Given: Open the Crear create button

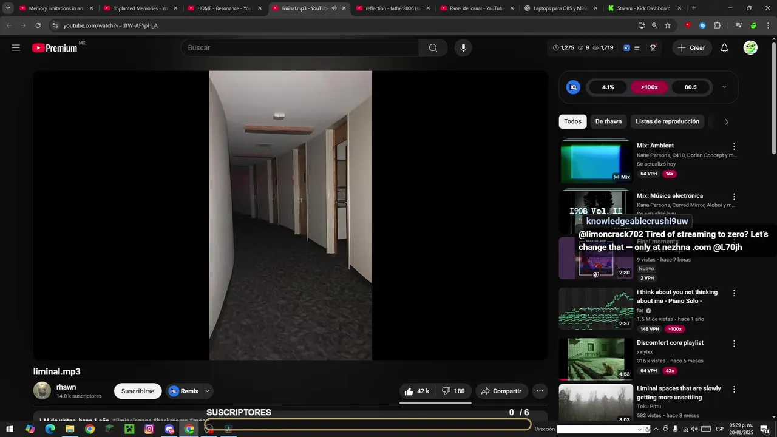Looking at the screenshot, I should tap(691, 48).
